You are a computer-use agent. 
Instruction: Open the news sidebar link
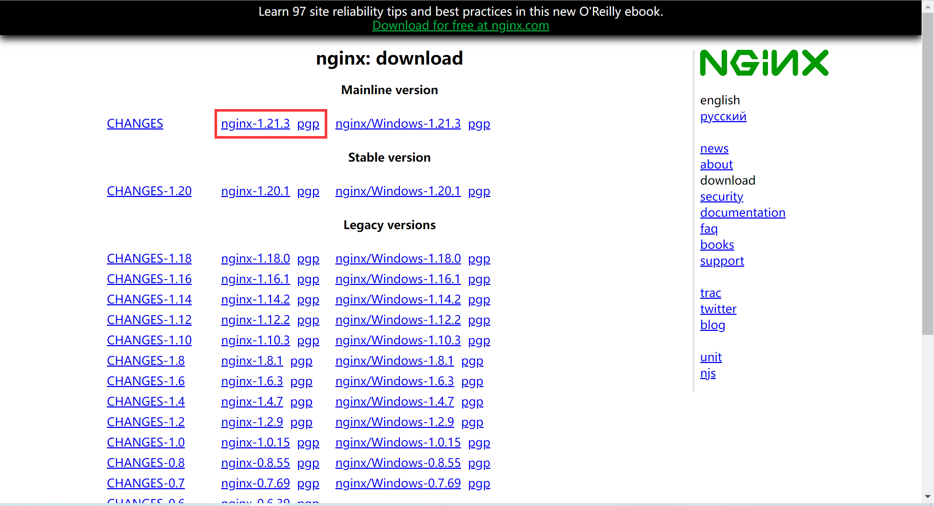(714, 148)
